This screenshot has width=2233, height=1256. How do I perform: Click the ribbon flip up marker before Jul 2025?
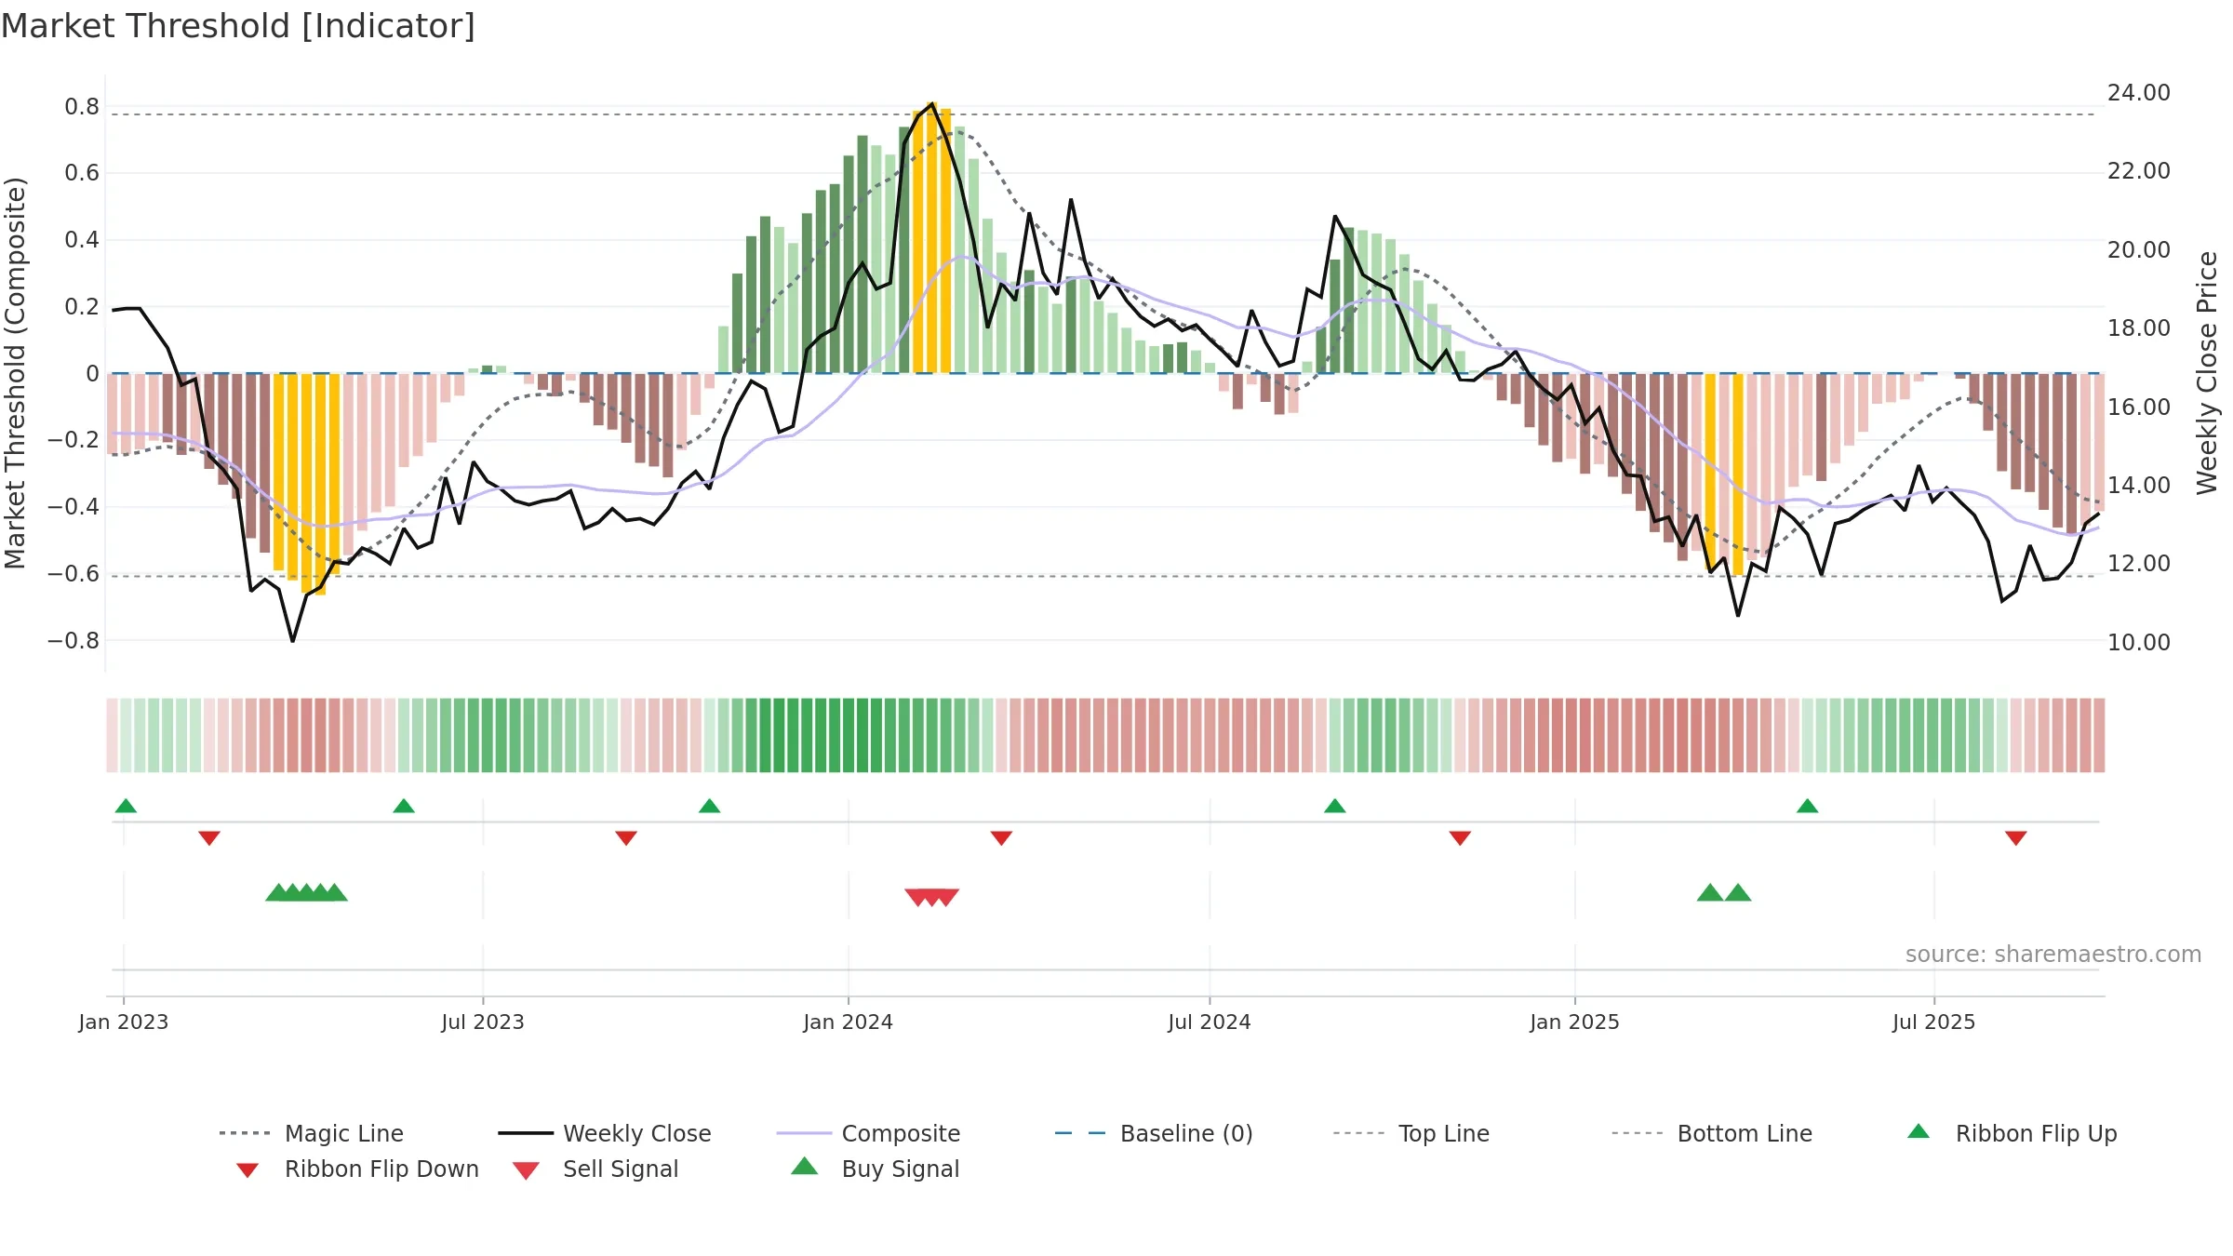tap(1808, 806)
